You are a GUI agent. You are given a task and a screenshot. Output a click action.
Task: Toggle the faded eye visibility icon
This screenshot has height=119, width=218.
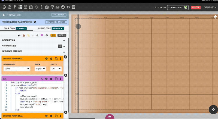(33, 36)
